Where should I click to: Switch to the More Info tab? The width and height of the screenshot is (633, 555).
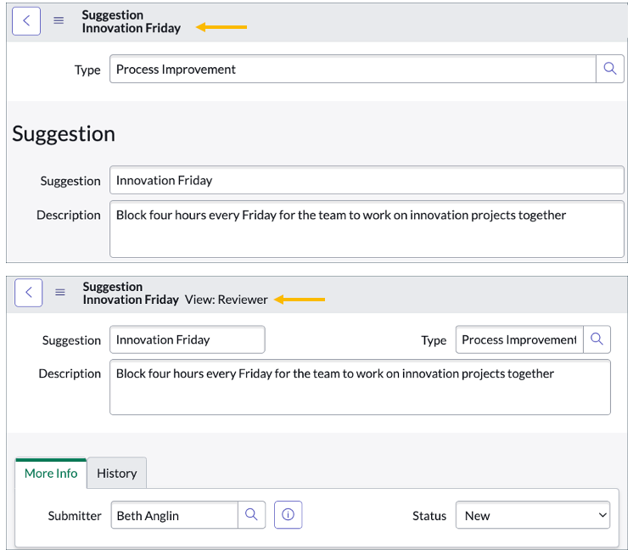click(x=51, y=473)
